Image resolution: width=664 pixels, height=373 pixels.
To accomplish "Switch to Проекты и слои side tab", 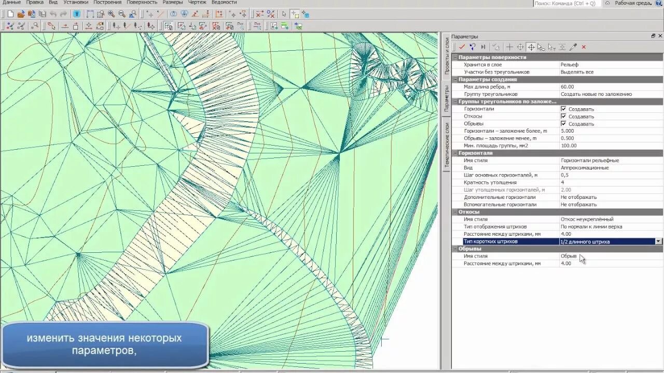I will pyautogui.click(x=447, y=56).
